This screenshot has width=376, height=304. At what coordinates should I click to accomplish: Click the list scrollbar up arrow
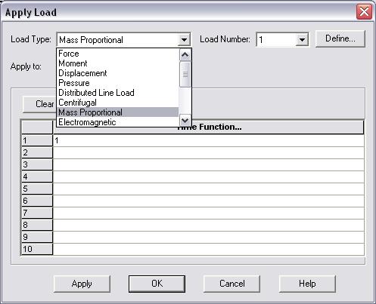[x=185, y=55]
